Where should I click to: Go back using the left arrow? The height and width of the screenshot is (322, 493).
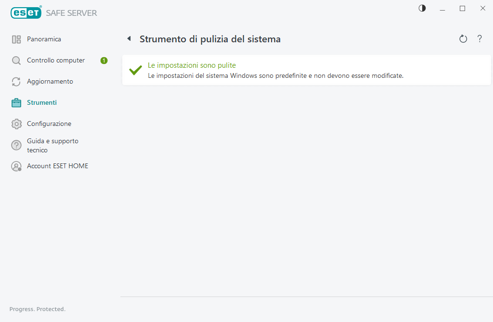pyautogui.click(x=129, y=39)
